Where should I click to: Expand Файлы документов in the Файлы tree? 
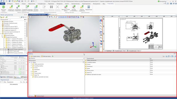point(31,64)
